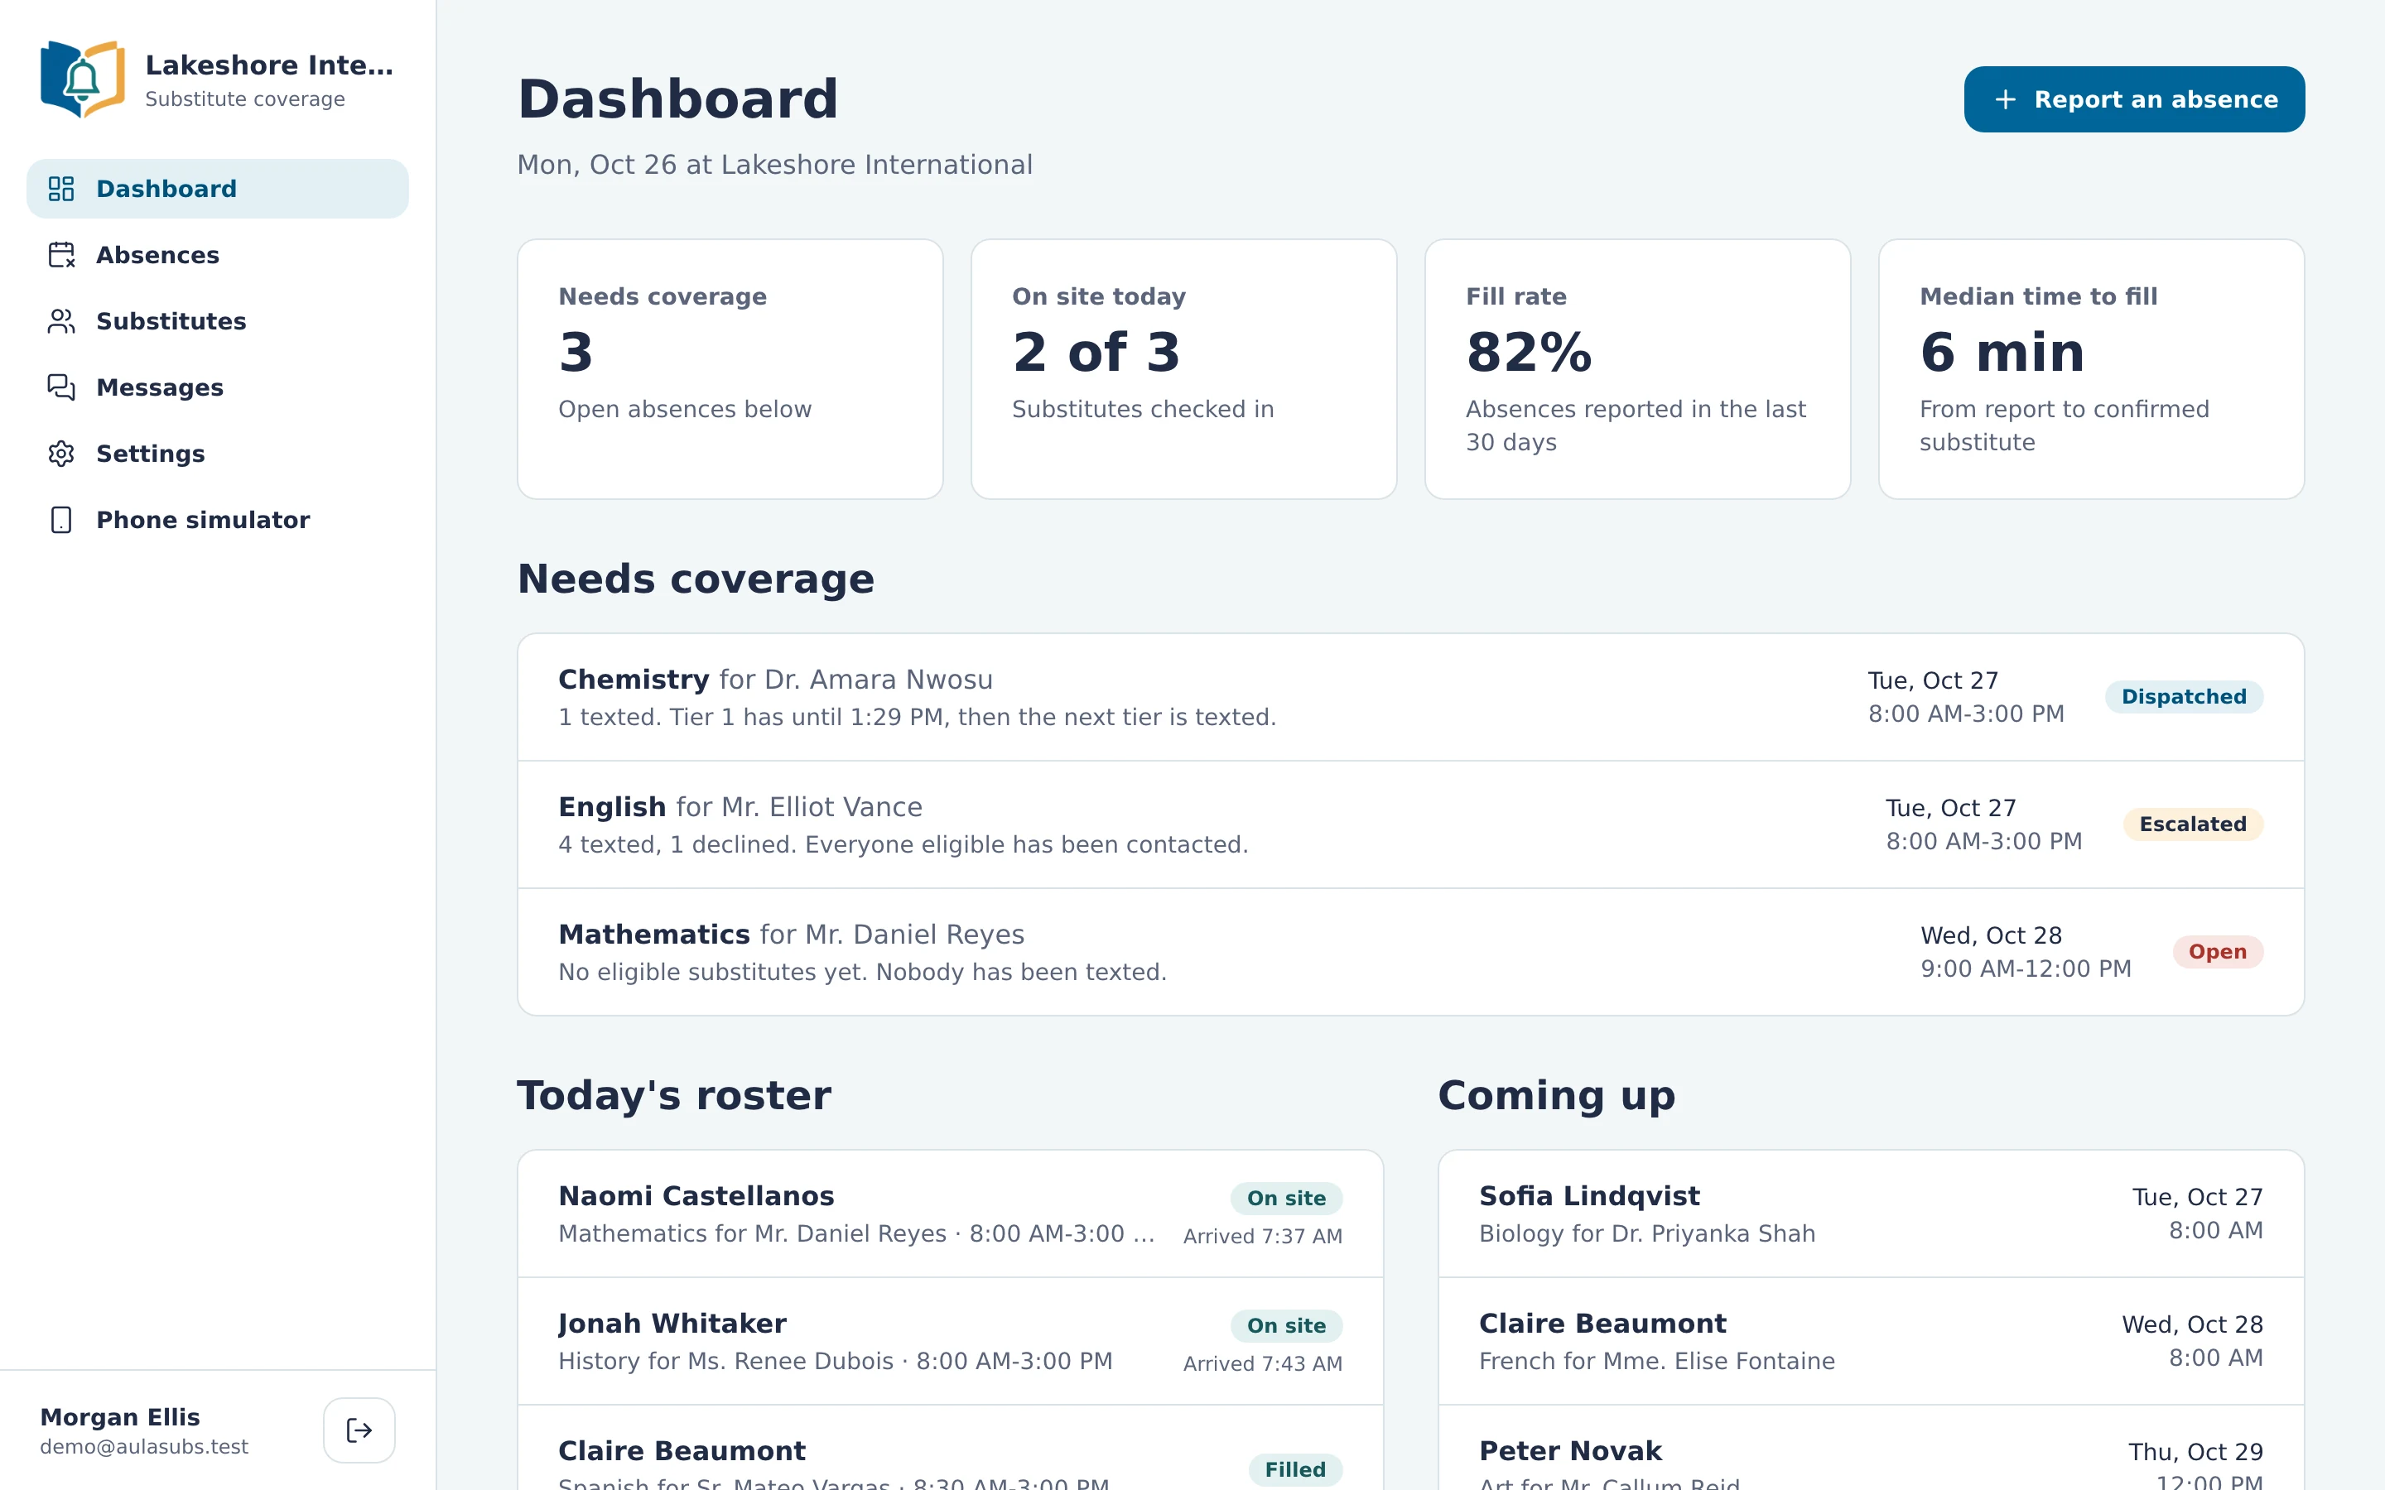Click the Report an absence button

click(2134, 99)
